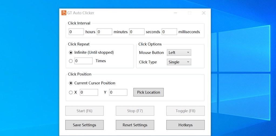The height and width of the screenshot is (136, 276).
Task: Open the Hotkeys configuration
Action: click(185, 125)
